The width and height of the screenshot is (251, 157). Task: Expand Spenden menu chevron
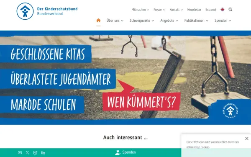point(230,21)
